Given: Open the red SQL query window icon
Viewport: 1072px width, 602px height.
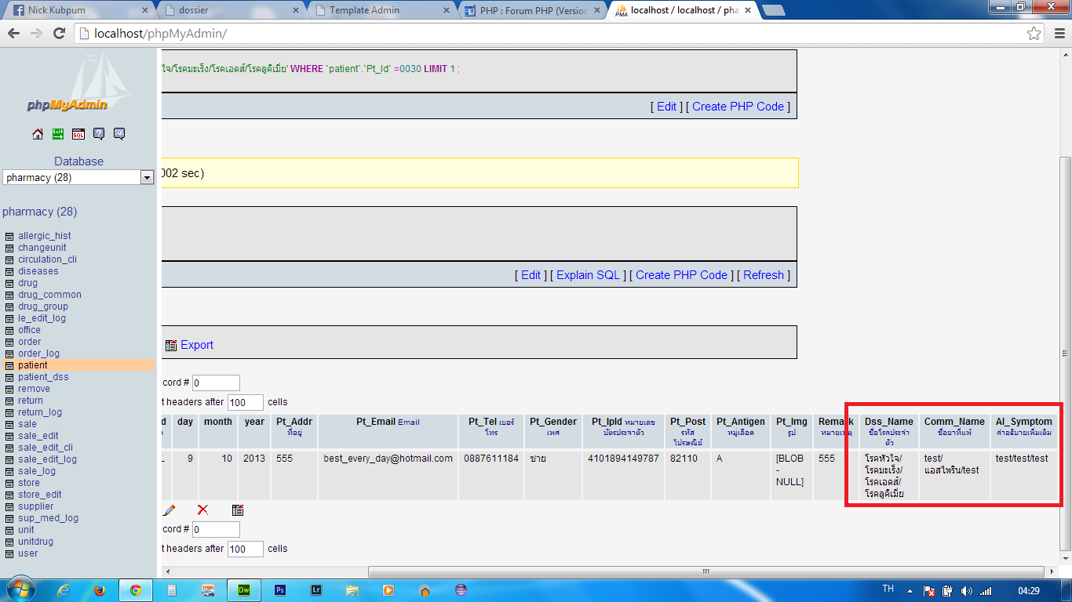Looking at the screenshot, I should tap(78, 134).
